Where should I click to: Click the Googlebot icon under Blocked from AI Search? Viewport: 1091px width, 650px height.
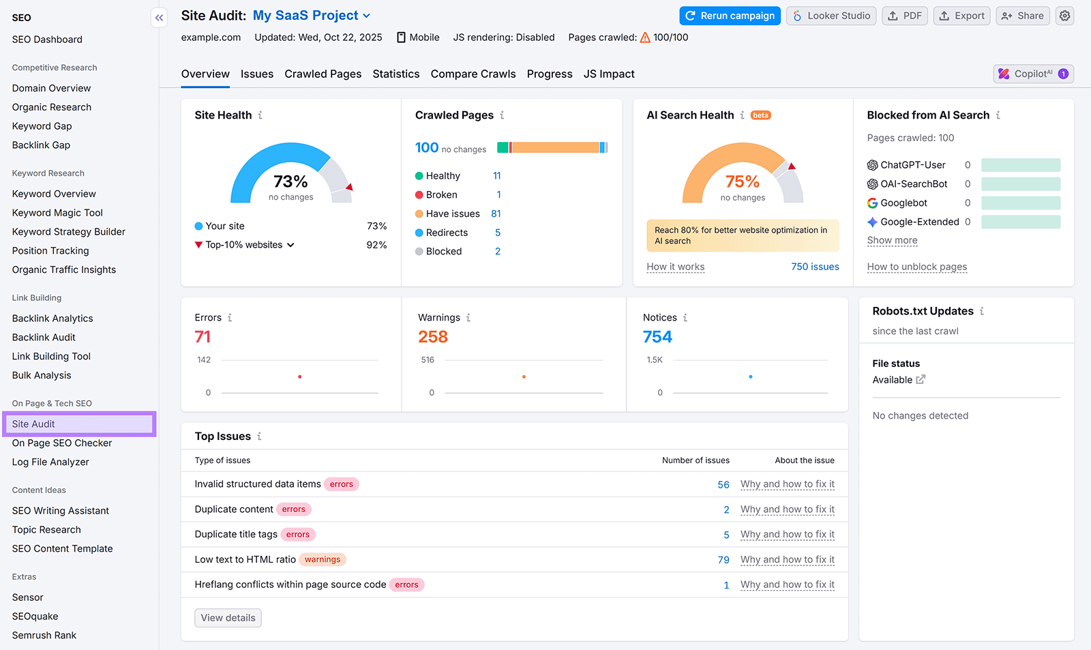point(872,203)
